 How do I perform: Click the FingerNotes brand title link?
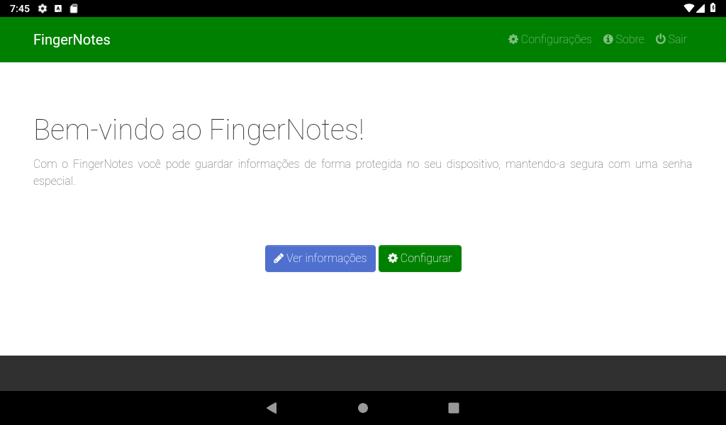tap(72, 40)
